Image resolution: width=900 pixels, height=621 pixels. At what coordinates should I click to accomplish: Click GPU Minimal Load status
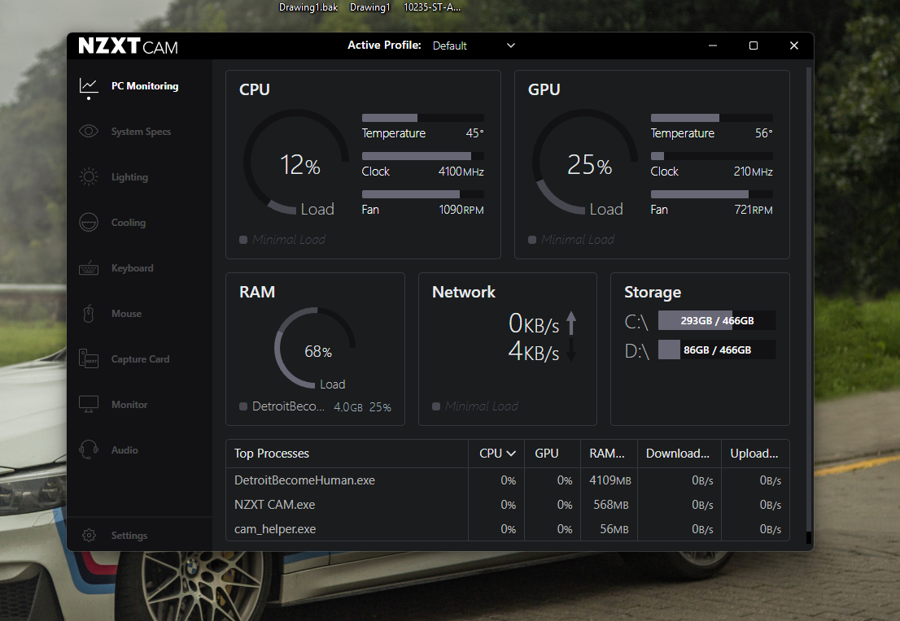point(571,240)
